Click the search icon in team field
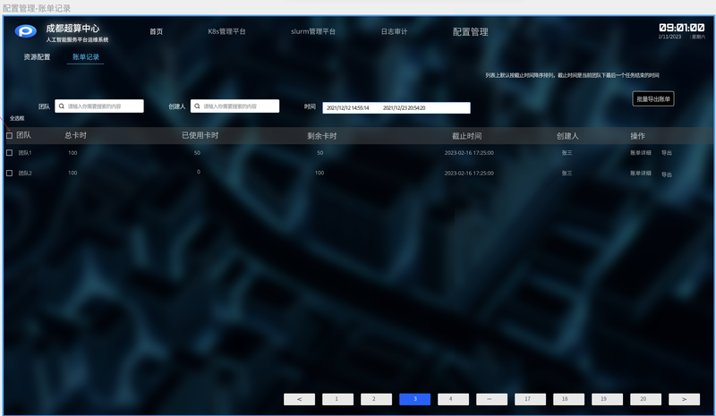Screen dimensions: 716x416 click(62, 106)
